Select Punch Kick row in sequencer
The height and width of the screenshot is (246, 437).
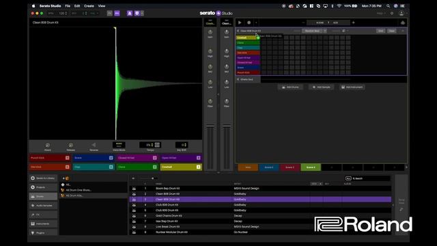point(248,72)
